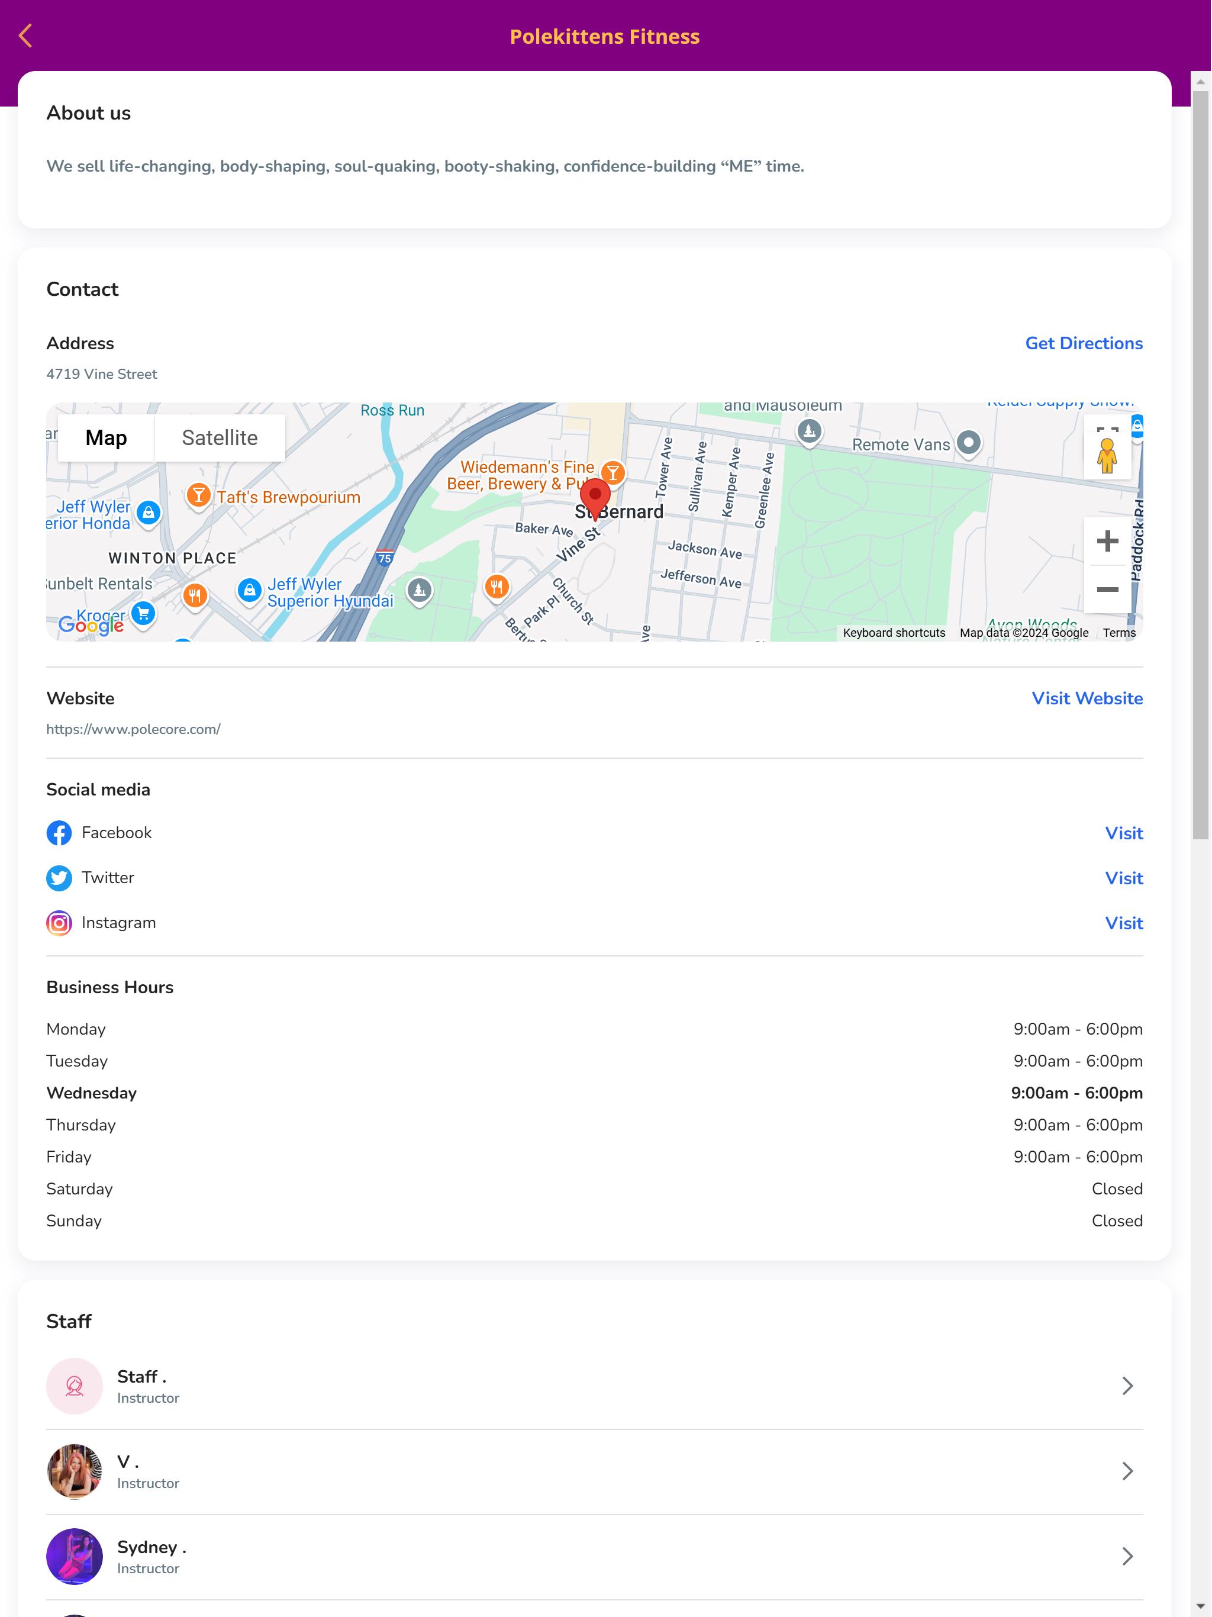This screenshot has height=1617, width=1212.
Task: Click the Google logo on map
Action: 91,624
